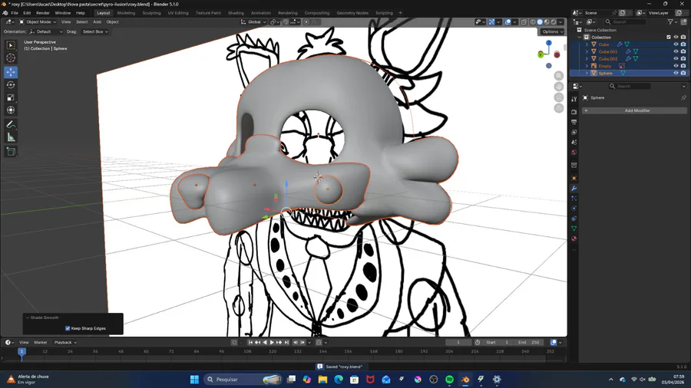Toggle viewport gizmos button

(491, 22)
